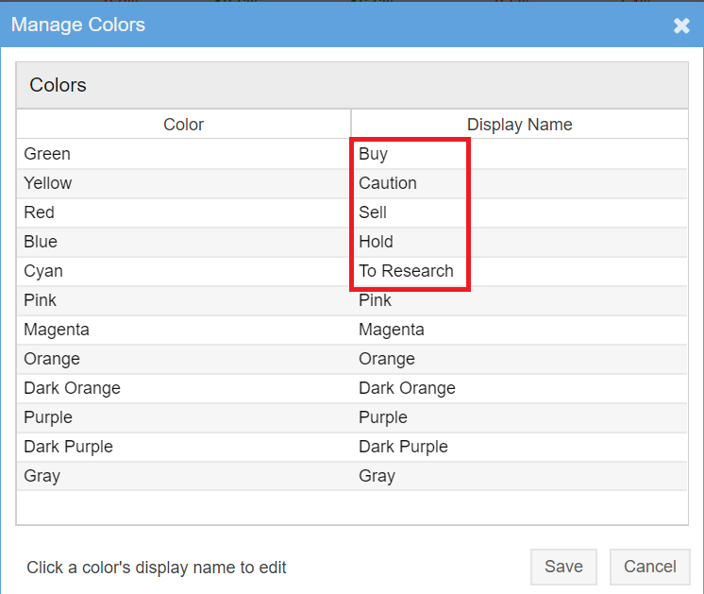704x594 pixels.
Task: Select the Display Name column header
Action: click(519, 124)
